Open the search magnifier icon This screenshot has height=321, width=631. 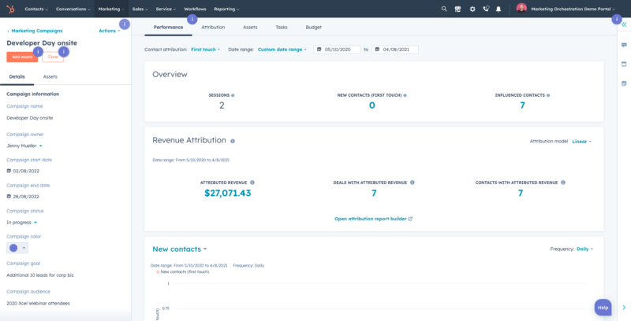[x=444, y=9]
